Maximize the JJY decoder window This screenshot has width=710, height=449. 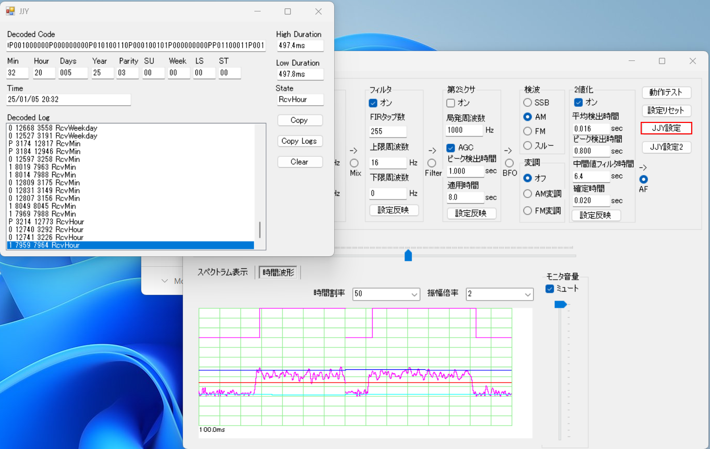pos(287,11)
